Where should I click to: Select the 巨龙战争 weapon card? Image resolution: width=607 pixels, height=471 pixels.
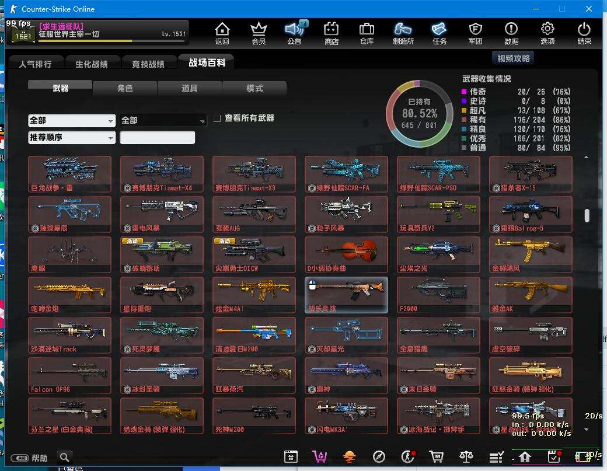[69, 174]
